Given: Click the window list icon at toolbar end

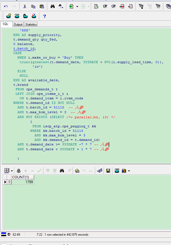Looking at the screenshot, I should tap(169, 6).
